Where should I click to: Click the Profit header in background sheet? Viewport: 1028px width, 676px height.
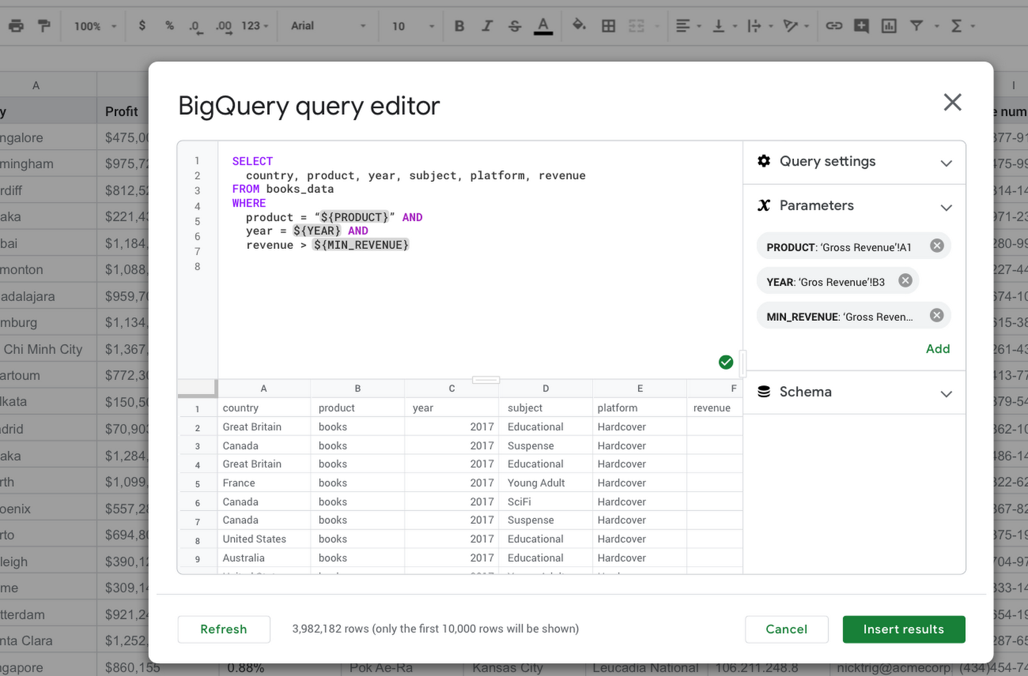123,111
